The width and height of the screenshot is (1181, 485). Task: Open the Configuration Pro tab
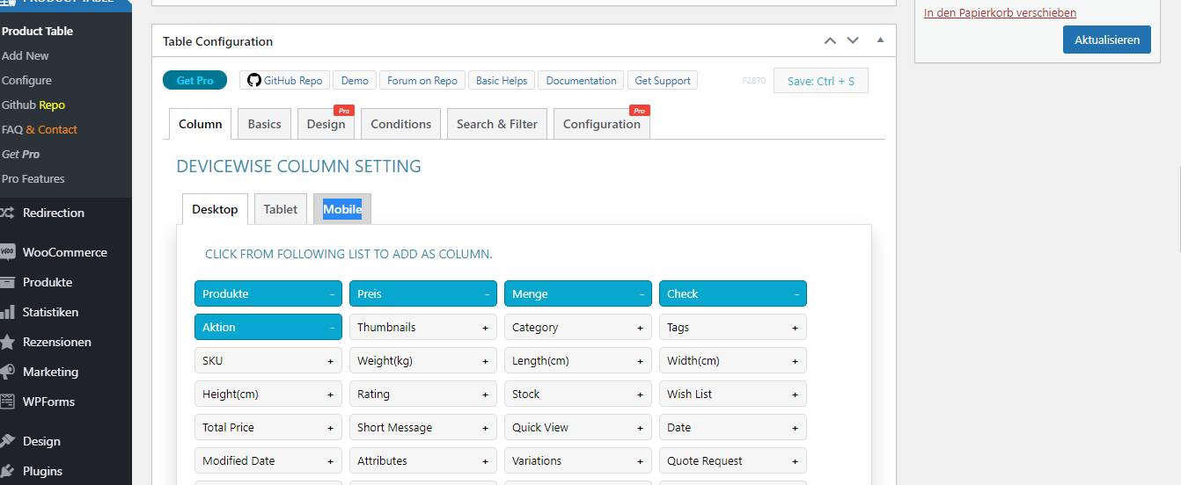[x=602, y=124]
